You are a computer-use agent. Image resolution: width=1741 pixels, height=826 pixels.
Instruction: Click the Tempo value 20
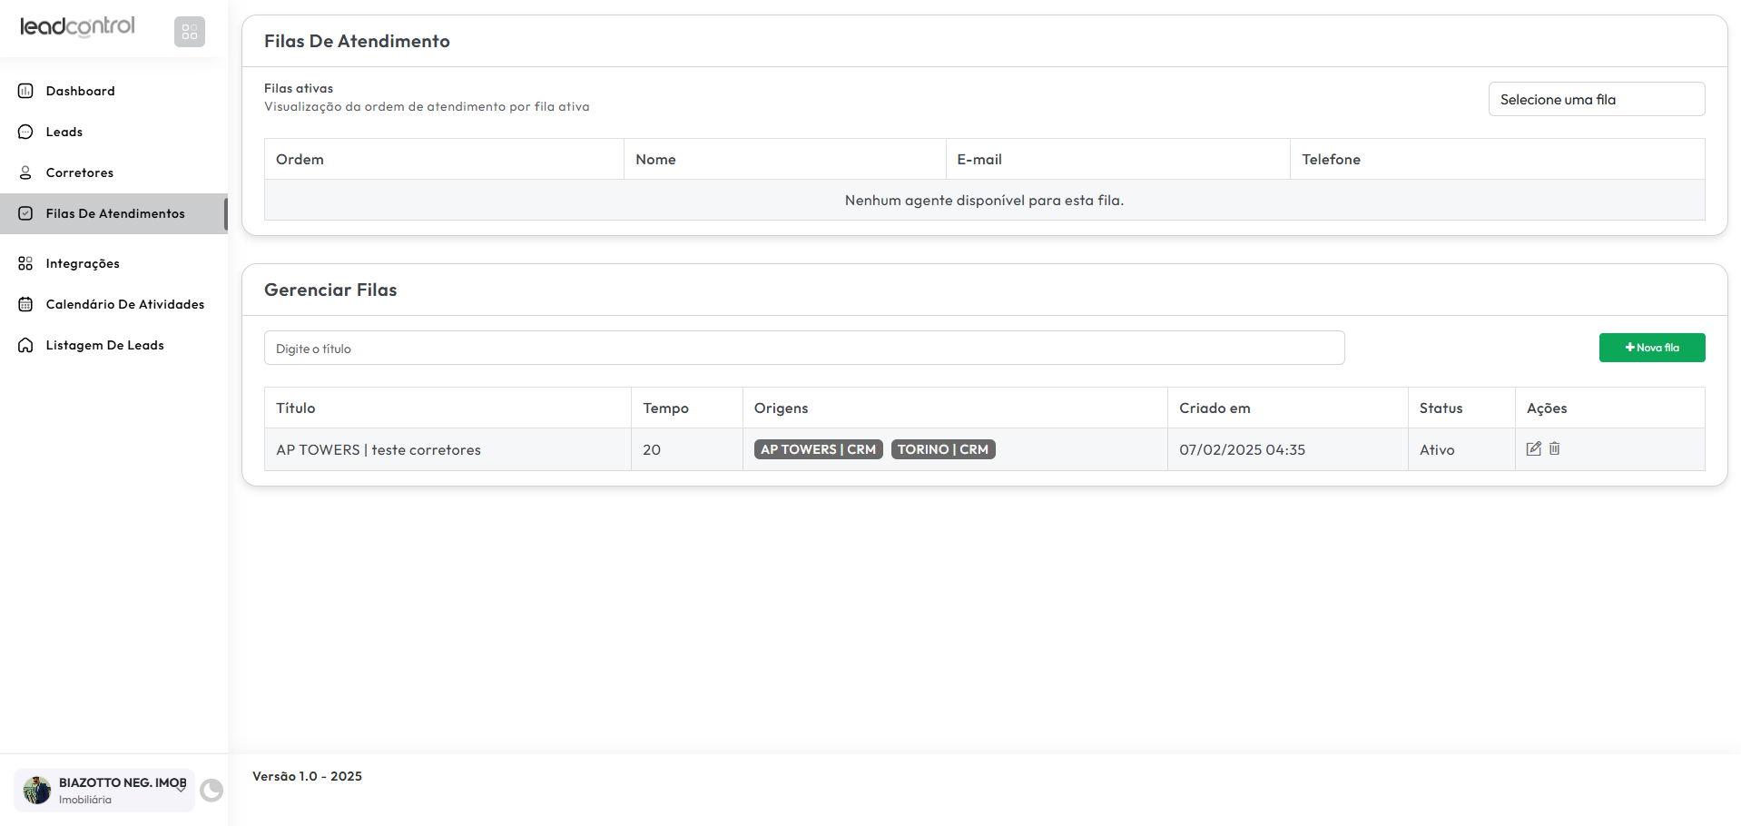pos(652,450)
